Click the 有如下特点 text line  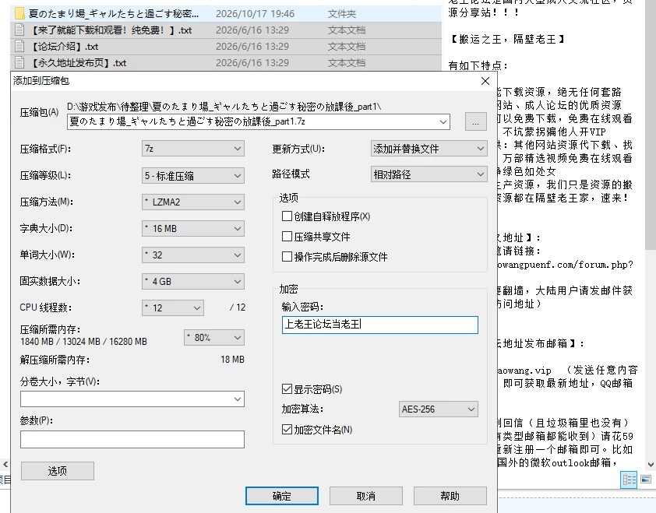478,65
